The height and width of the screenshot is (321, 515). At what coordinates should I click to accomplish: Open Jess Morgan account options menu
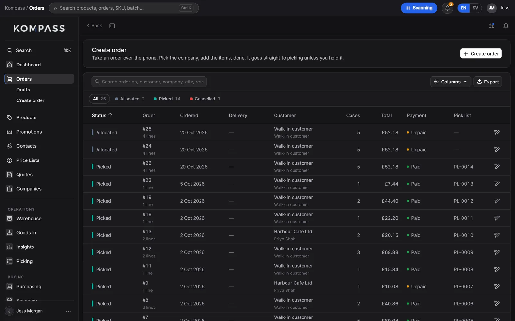(x=68, y=311)
